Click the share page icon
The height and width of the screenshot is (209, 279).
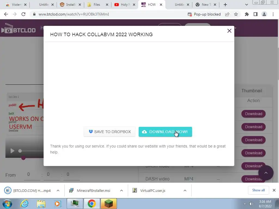(x=227, y=14)
